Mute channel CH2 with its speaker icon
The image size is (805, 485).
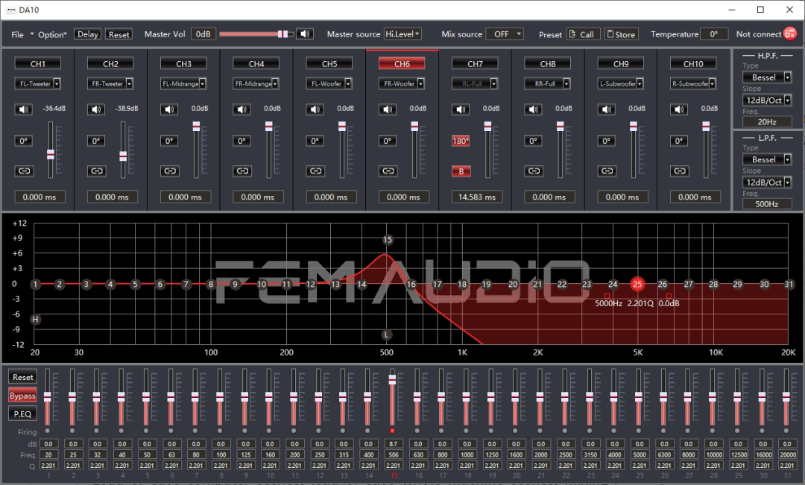96,109
